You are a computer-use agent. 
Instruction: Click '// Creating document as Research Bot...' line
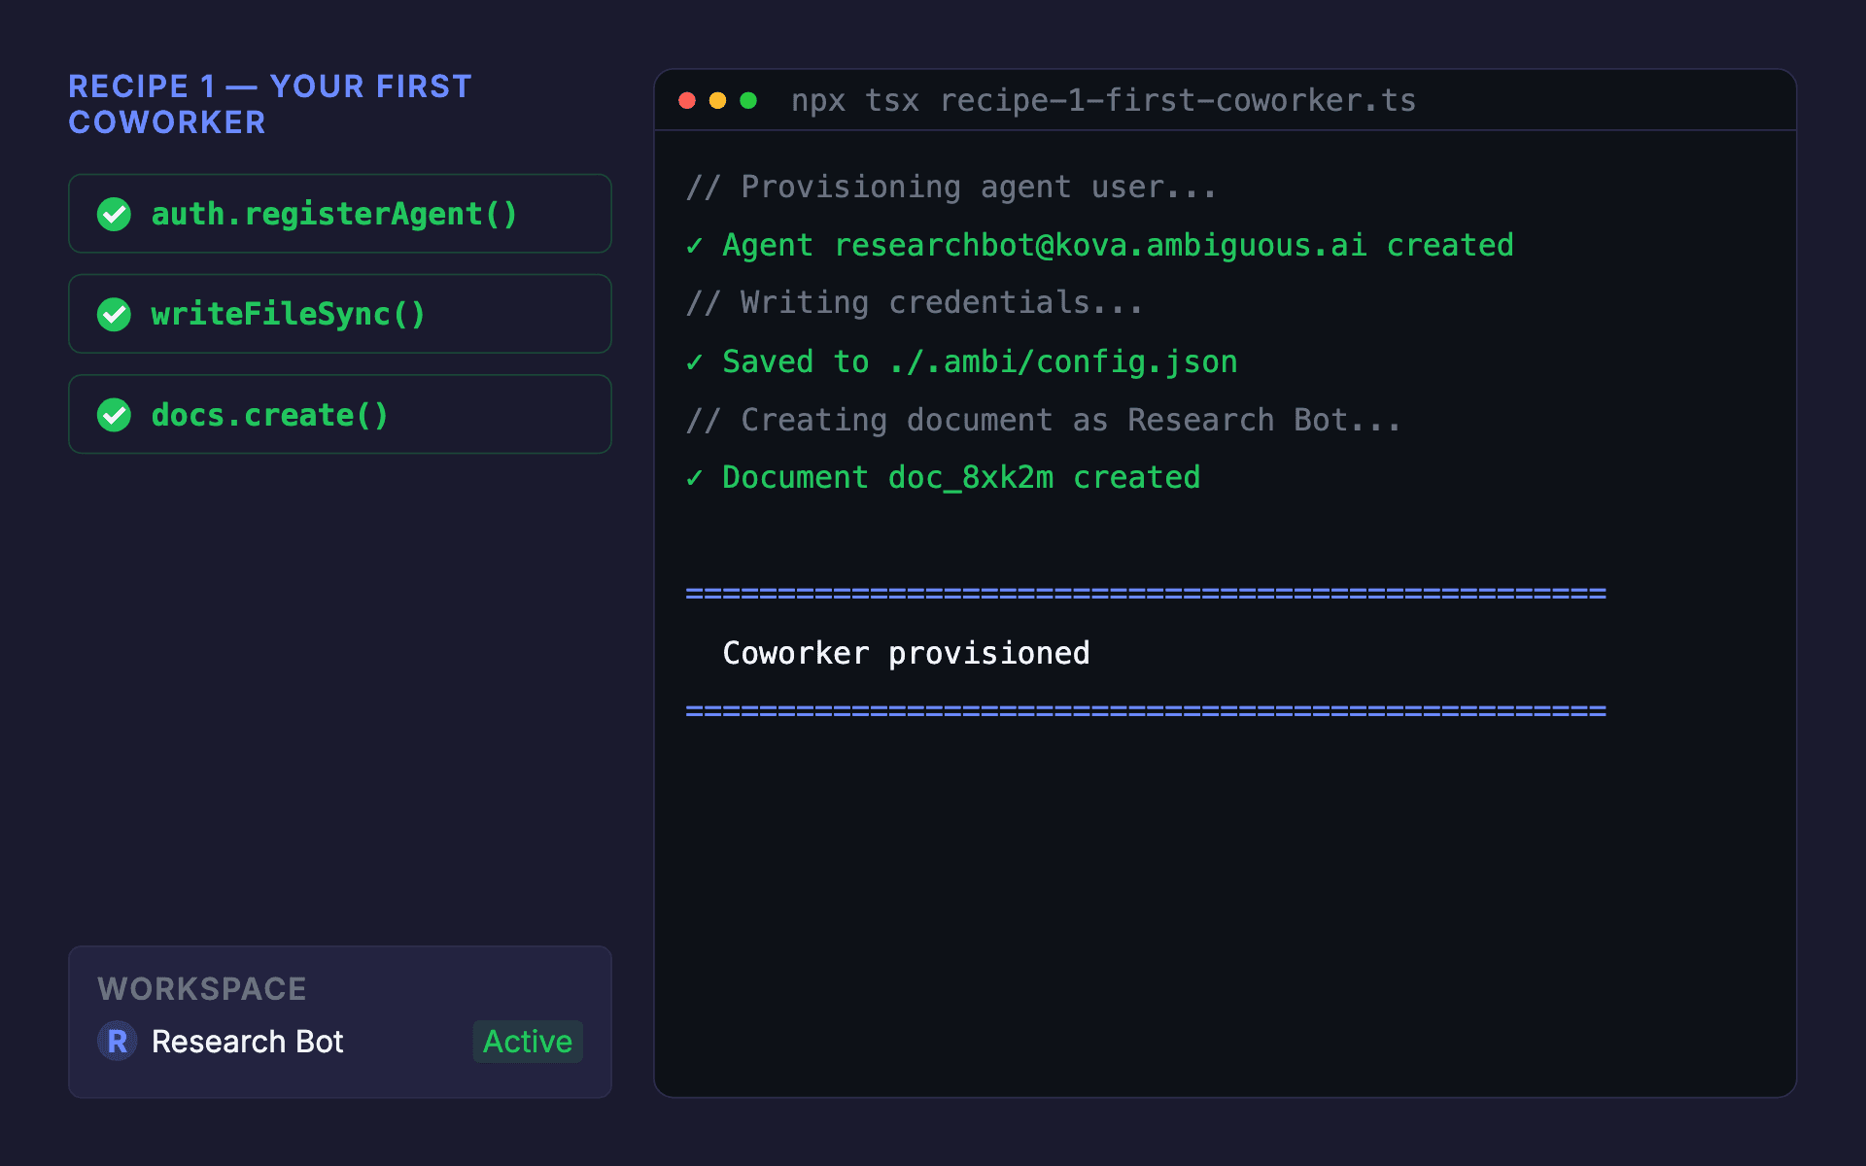(x=1044, y=420)
